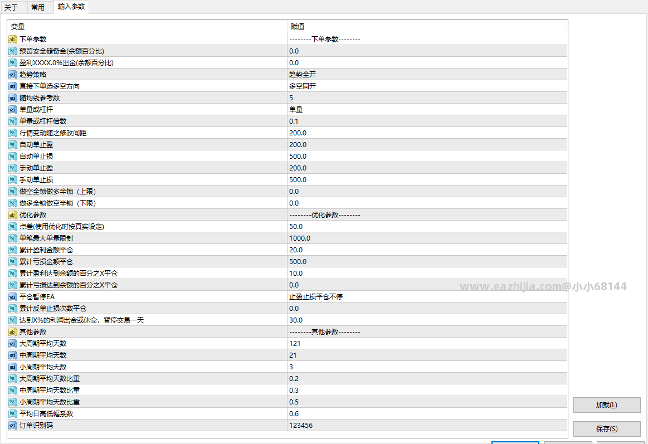Click the double-type icon beside 预留安全储备金

click(12, 51)
